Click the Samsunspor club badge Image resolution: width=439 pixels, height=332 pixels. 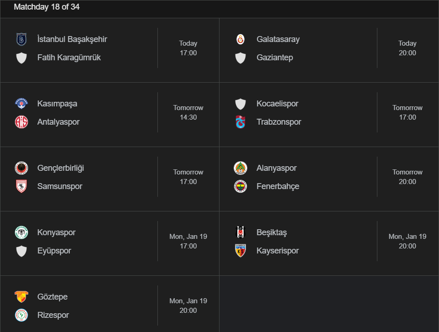click(x=21, y=186)
